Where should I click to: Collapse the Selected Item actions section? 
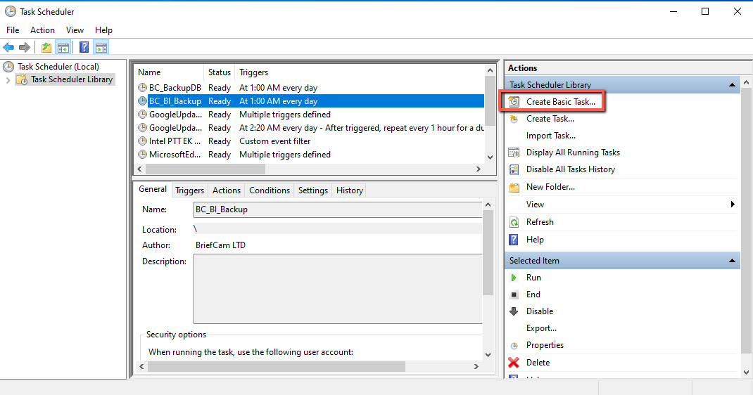[x=732, y=261]
